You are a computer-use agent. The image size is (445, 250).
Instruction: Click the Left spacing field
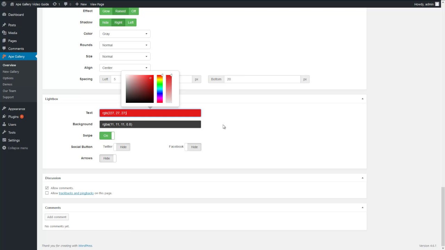[x=116, y=79]
